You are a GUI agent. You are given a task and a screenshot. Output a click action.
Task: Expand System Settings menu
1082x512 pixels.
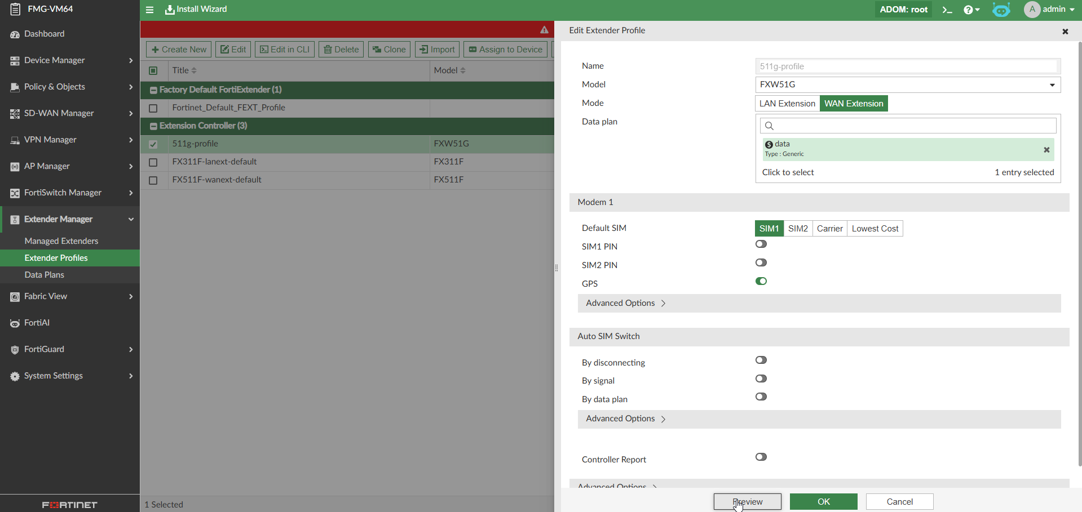70,376
